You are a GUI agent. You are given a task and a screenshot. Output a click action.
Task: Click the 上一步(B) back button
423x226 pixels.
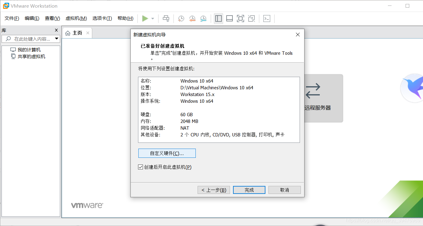click(214, 190)
